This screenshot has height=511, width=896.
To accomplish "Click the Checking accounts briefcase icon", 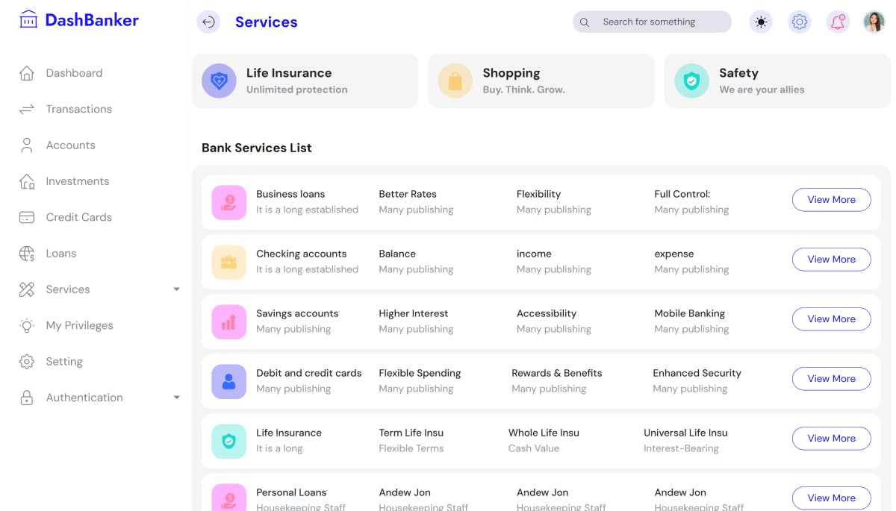I will (228, 262).
